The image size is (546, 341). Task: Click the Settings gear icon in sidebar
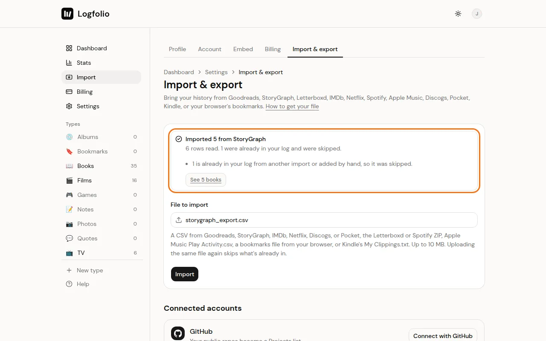coord(69,106)
